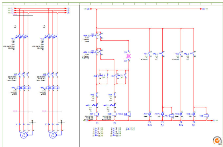This screenshot has width=223, height=147.
Task: Click the X4 terminal 2 point
Action: [x=129, y=60]
